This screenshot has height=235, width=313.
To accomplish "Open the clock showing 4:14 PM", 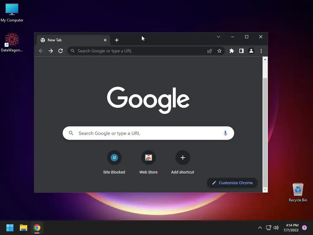I will [x=291, y=228].
